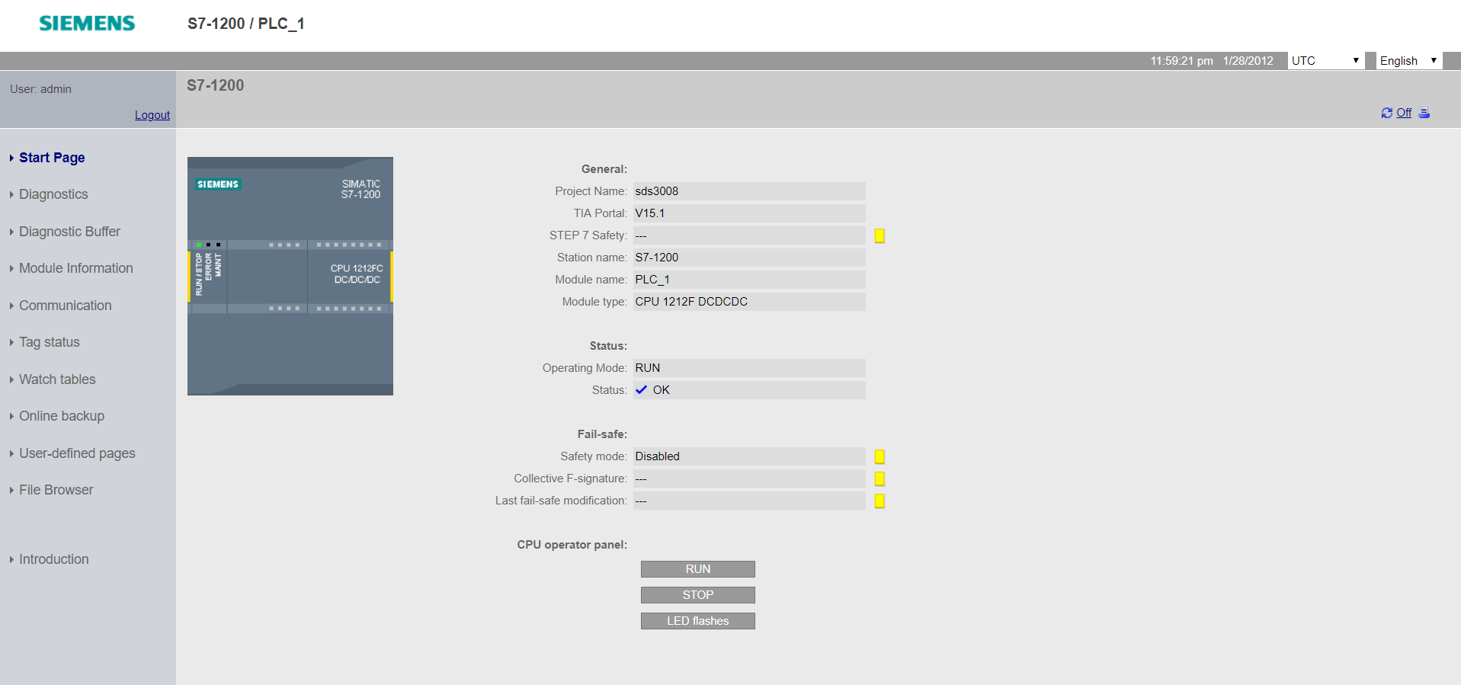Click yellow marker beside Collective F-signature
Image resolution: width=1461 pixels, height=685 pixels.
[879, 479]
